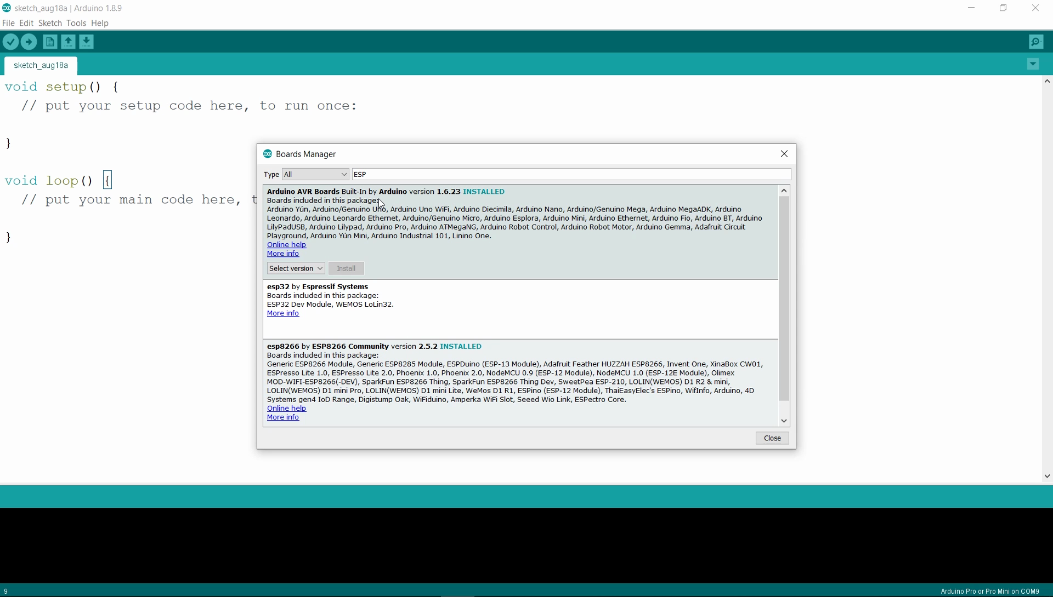Click the void loop() code line
The image size is (1053, 597).
pos(58,181)
